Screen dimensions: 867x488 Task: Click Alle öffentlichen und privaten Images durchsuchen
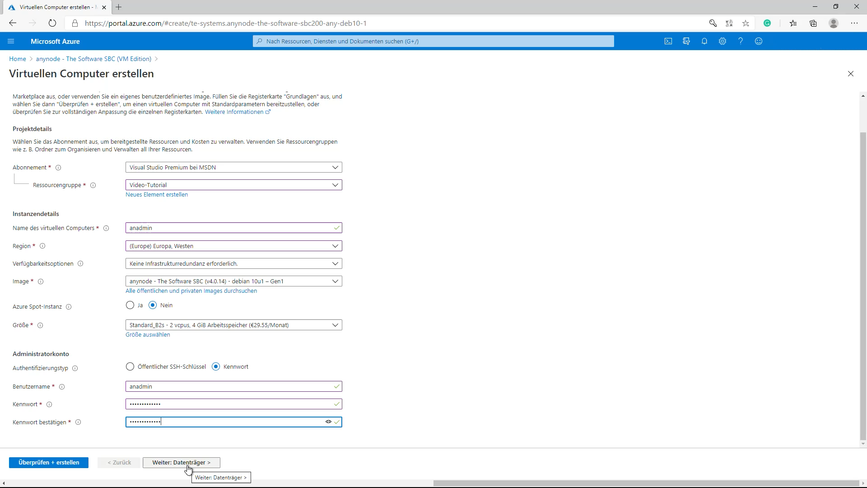[x=191, y=291]
